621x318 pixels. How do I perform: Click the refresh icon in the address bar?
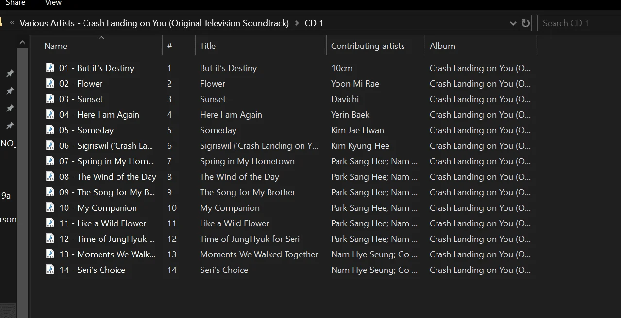pos(525,23)
